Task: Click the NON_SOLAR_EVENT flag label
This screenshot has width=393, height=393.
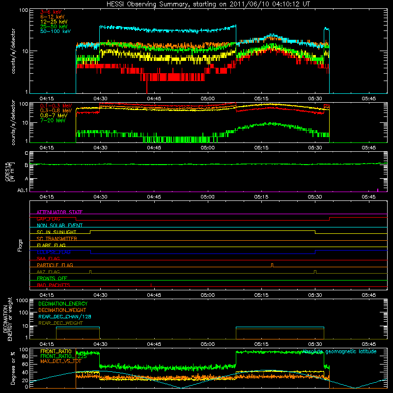Action: coord(59,225)
